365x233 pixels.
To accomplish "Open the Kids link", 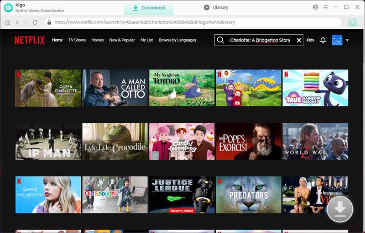I will point(310,40).
